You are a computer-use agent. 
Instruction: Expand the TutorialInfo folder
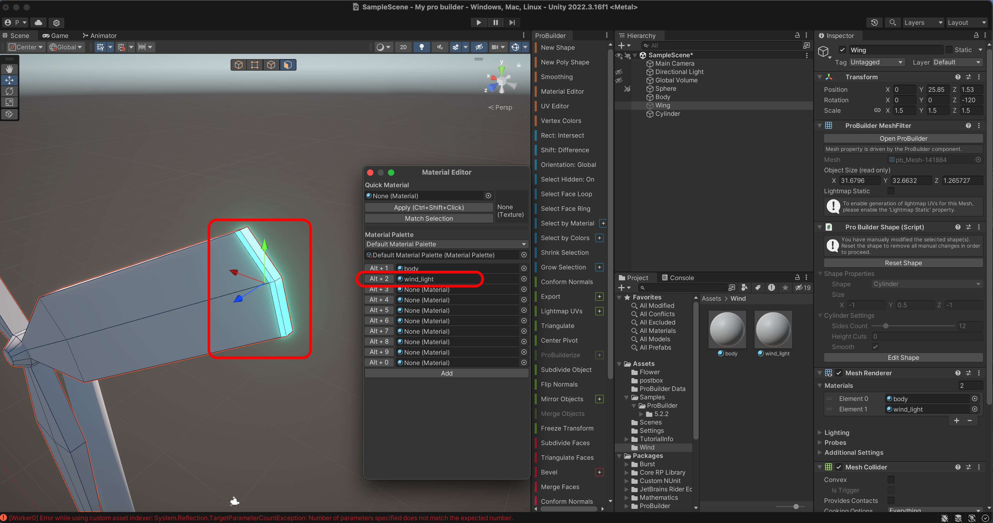pos(626,439)
